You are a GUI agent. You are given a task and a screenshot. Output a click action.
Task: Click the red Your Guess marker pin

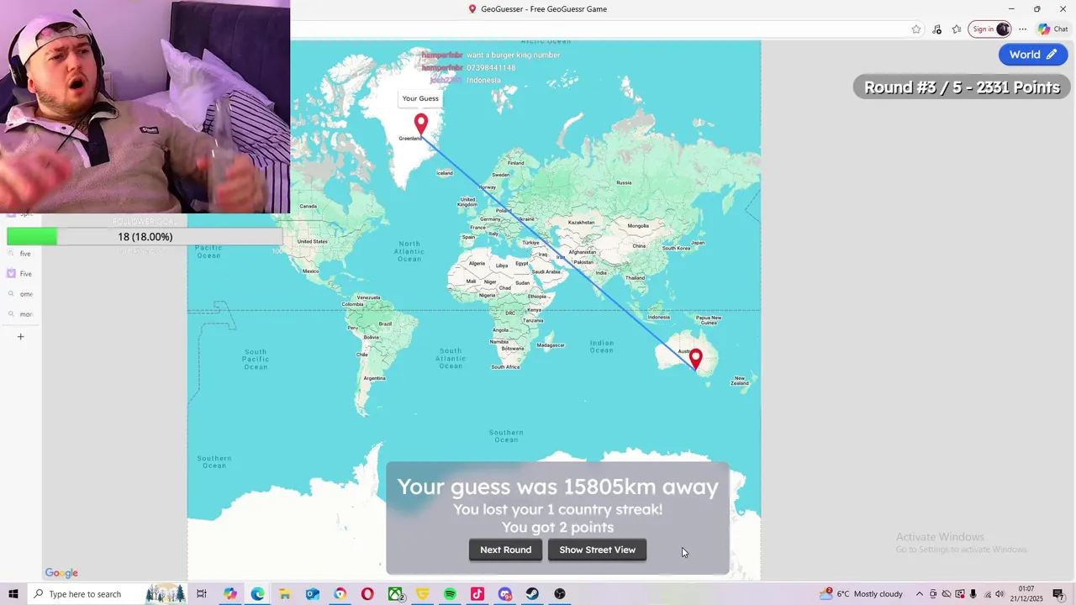pyautogui.click(x=421, y=124)
